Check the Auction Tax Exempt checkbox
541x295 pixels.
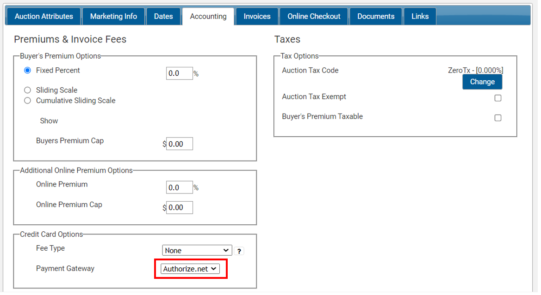coord(498,98)
